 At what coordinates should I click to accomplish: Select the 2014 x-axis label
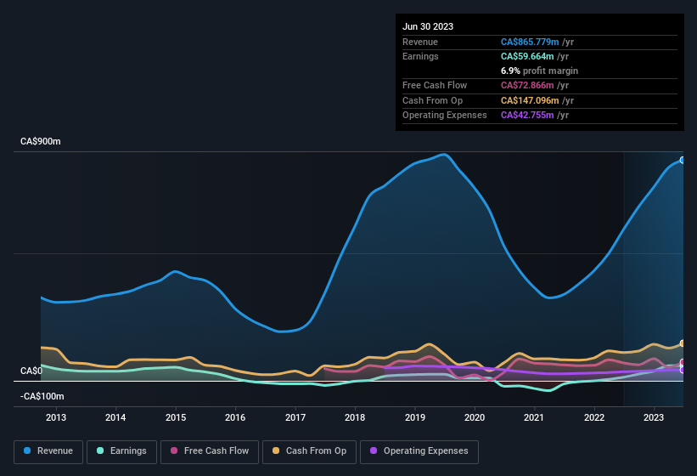pyautogui.click(x=115, y=417)
